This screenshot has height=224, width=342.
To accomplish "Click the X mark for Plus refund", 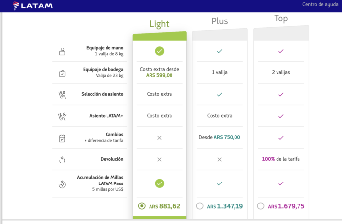I will pos(219,159).
